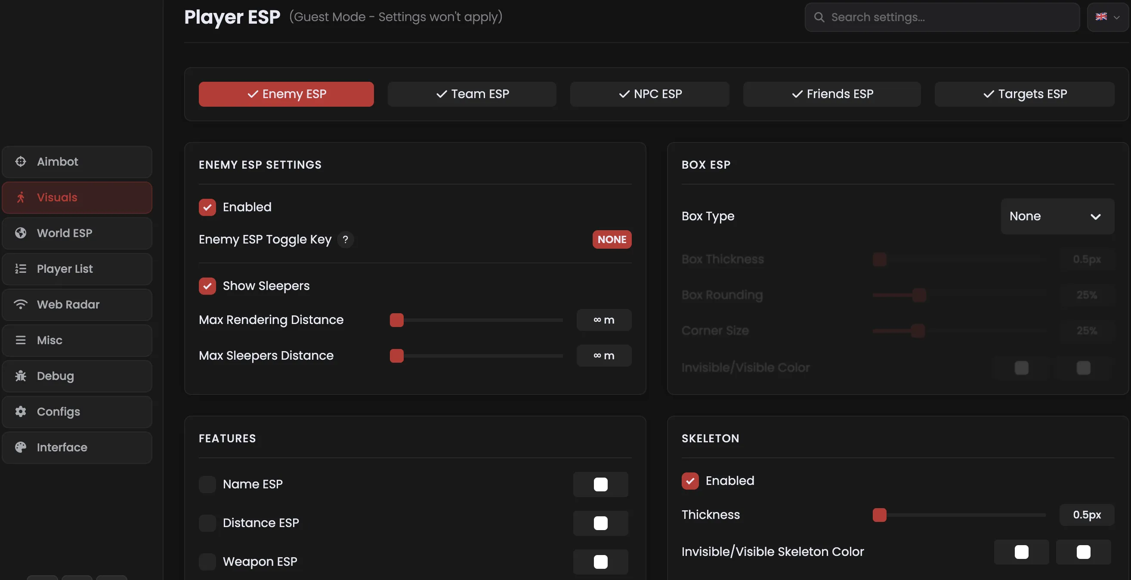Open the Distance ESP color swatch

pos(601,523)
